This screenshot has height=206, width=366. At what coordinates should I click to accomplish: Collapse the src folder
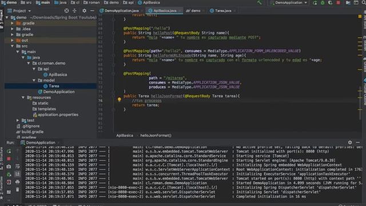pyautogui.click(x=12, y=46)
